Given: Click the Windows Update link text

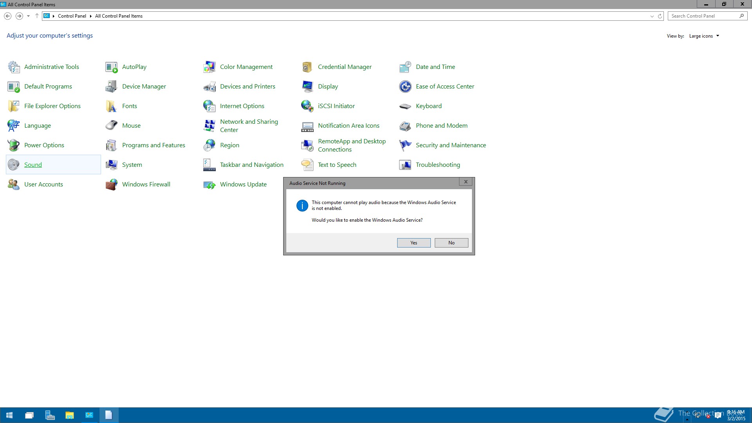Looking at the screenshot, I should click(243, 184).
